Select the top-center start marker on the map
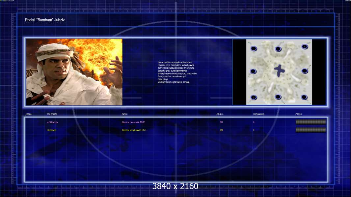 pyautogui.click(x=278, y=49)
